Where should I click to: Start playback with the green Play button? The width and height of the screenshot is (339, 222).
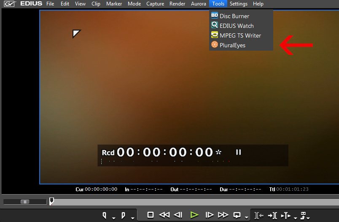pos(194,215)
